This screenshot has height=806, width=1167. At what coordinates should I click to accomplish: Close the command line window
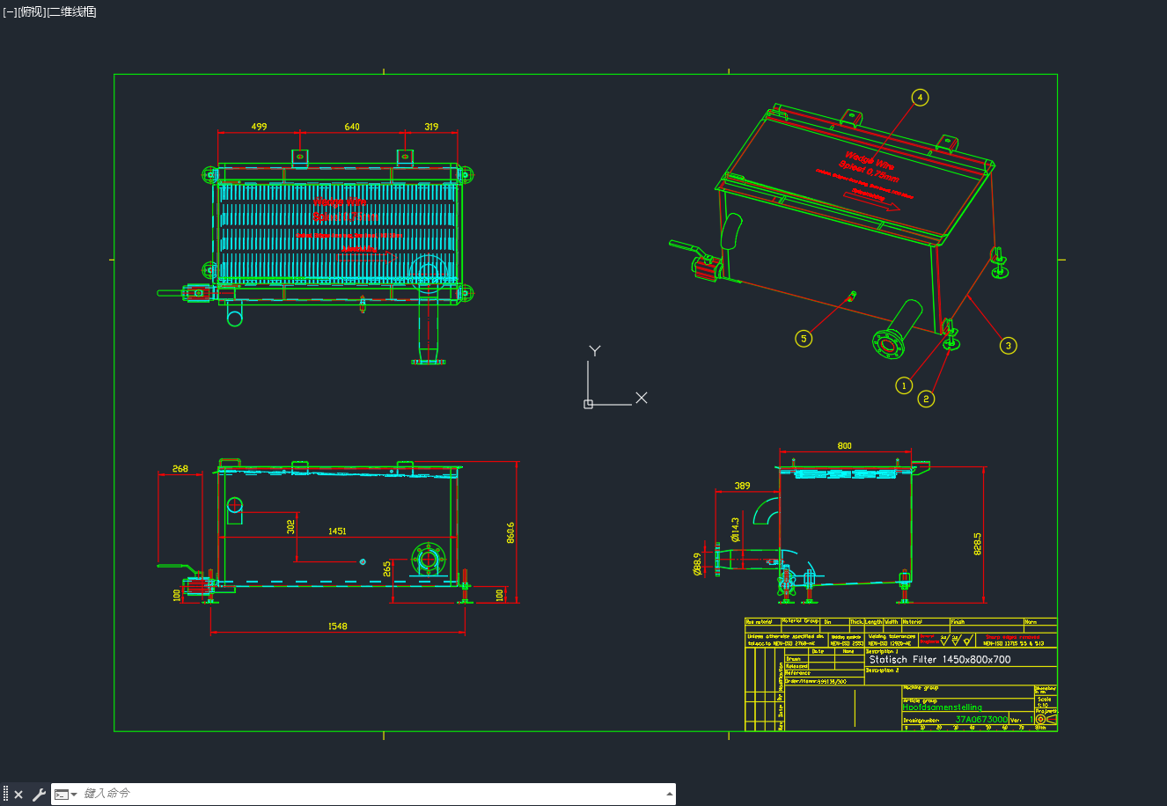click(x=18, y=795)
